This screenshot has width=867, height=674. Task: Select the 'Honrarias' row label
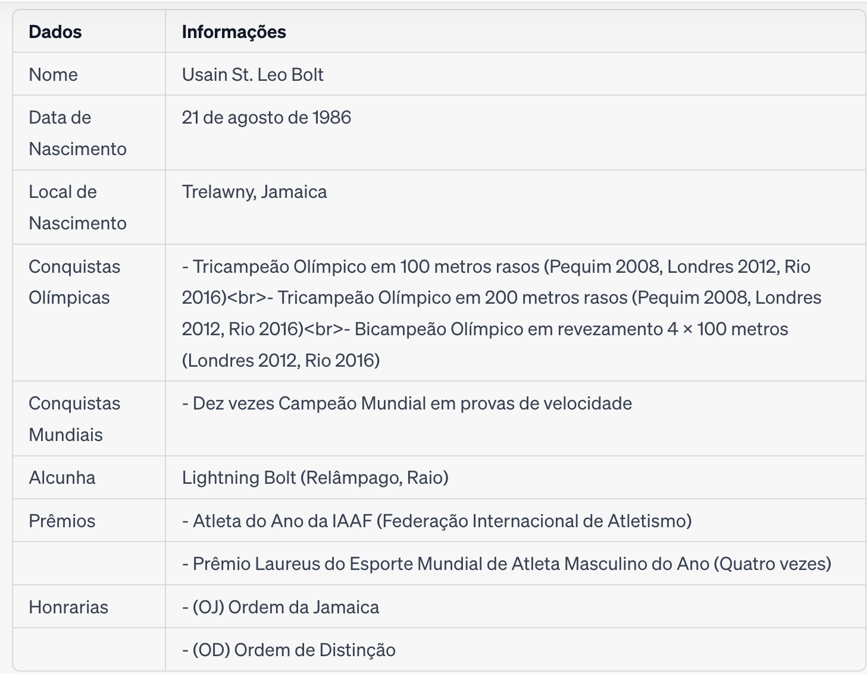(68, 607)
